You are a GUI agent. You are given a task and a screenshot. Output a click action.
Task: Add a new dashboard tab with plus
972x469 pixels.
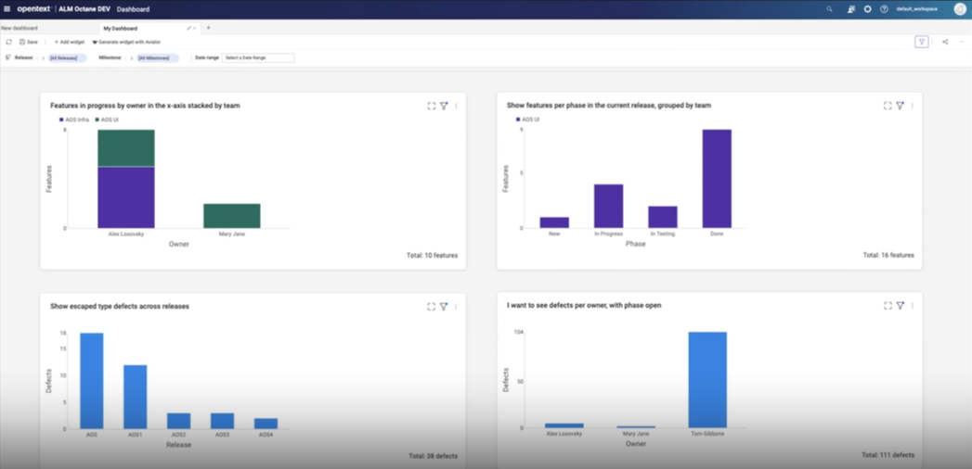[x=208, y=29]
